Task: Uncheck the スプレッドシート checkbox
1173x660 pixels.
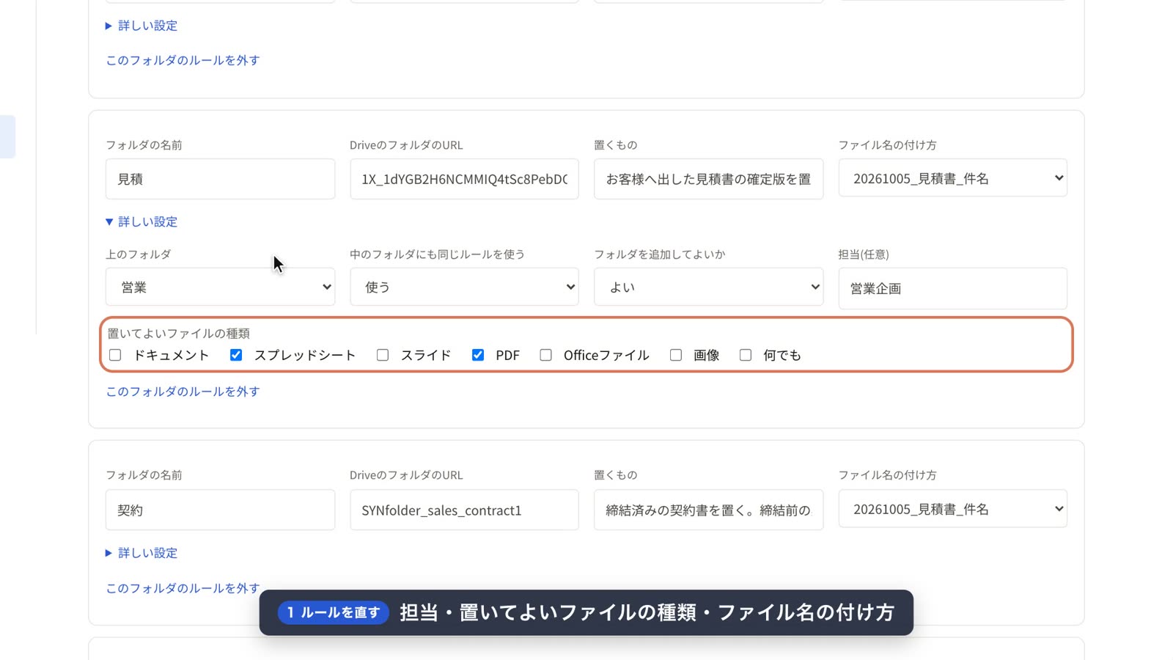Action: (236, 355)
